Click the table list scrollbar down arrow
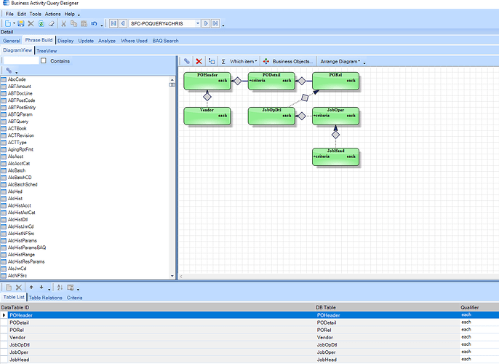This screenshot has width=499, height=364. (172, 276)
